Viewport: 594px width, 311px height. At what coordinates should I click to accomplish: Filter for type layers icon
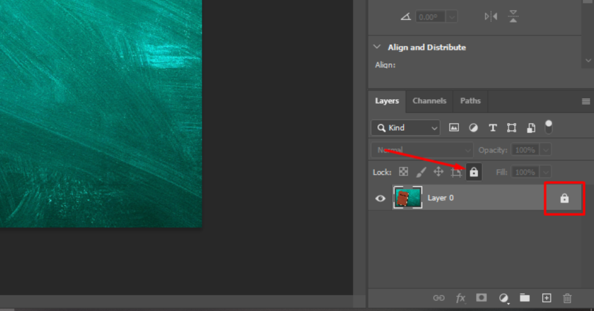click(x=492, y=128)
